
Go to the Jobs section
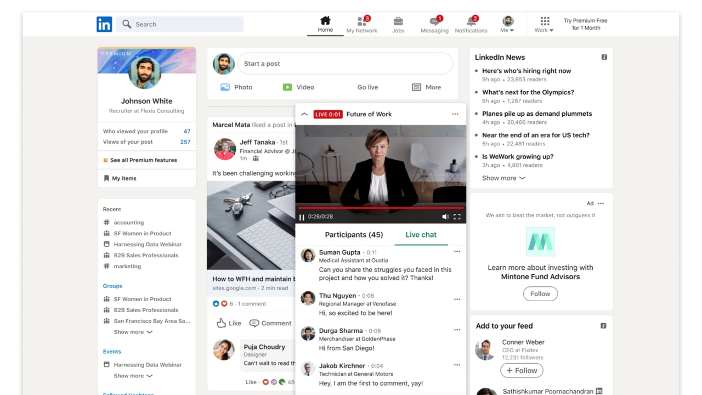[398, 25]
